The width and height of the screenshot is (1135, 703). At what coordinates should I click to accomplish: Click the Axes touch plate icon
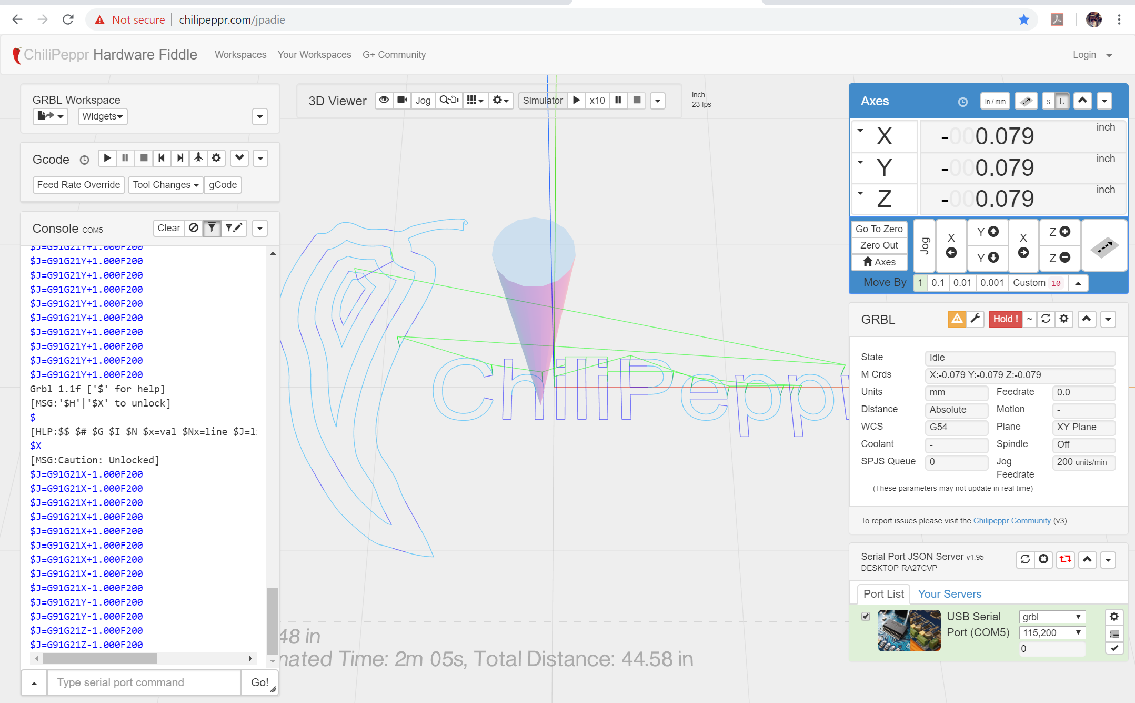(x=1026, y=101)
